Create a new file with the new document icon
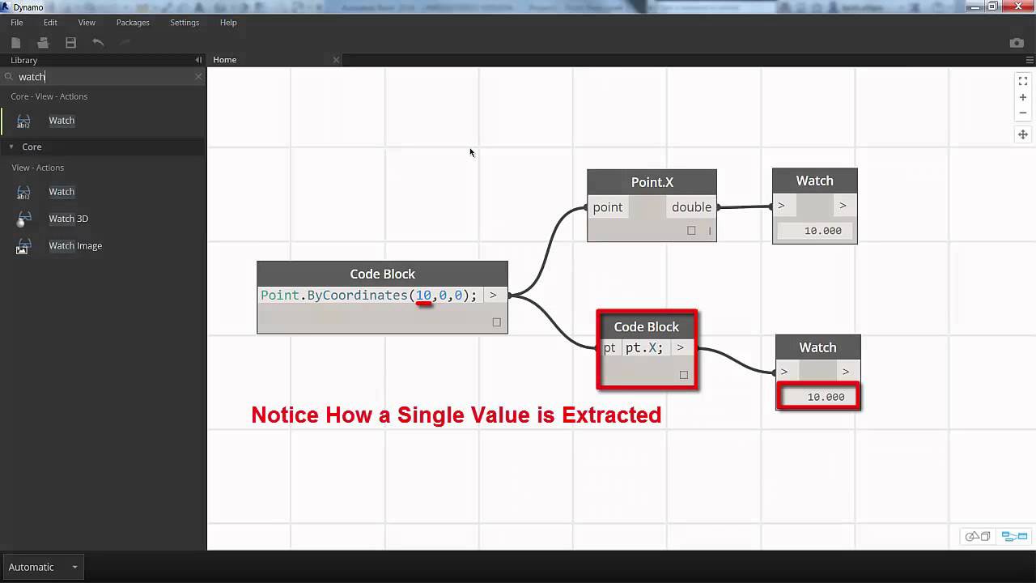Image resolution: width=1036 pixels, height=583 pixels. point(15,42)
